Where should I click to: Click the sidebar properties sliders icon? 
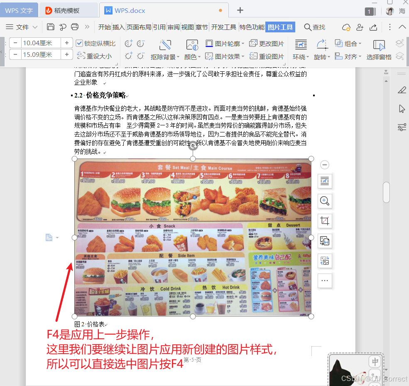402,127
